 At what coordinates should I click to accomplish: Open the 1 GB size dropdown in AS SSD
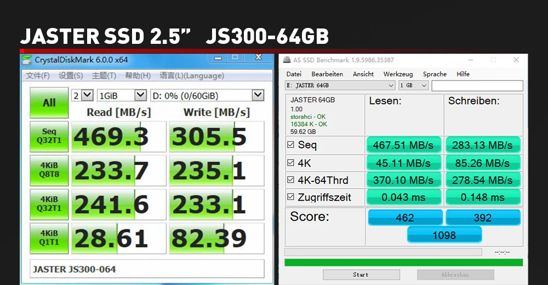pyautogui.click(x=413, y=86)
